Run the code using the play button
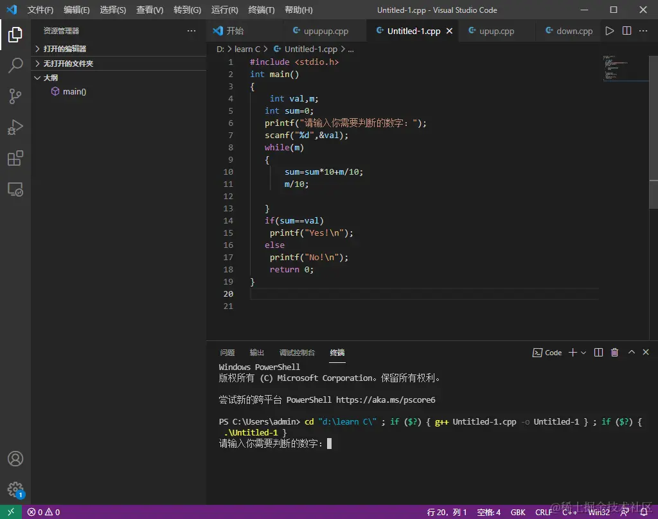 (609, 31)
